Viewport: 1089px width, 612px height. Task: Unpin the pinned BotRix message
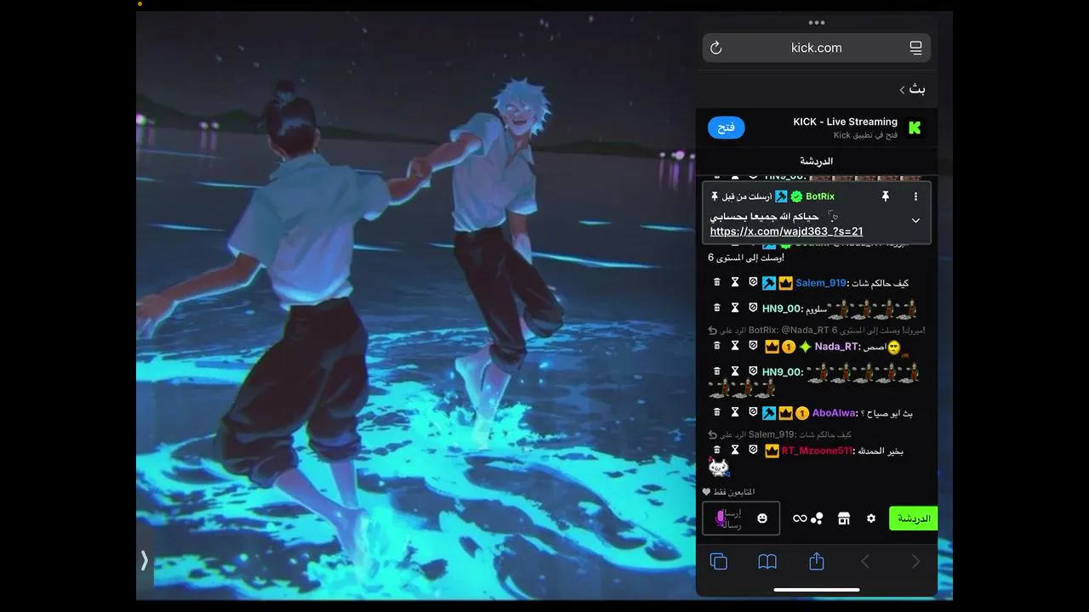885,196
